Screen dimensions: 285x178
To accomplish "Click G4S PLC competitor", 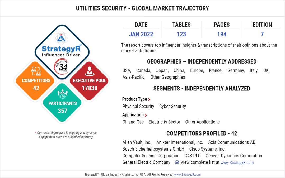I will point(193,156).
